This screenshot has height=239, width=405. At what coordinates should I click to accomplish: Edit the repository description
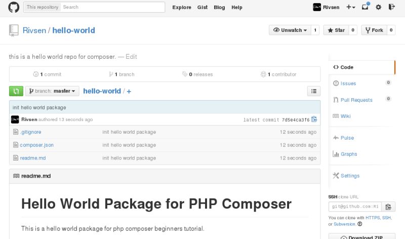tap(131, 57)
